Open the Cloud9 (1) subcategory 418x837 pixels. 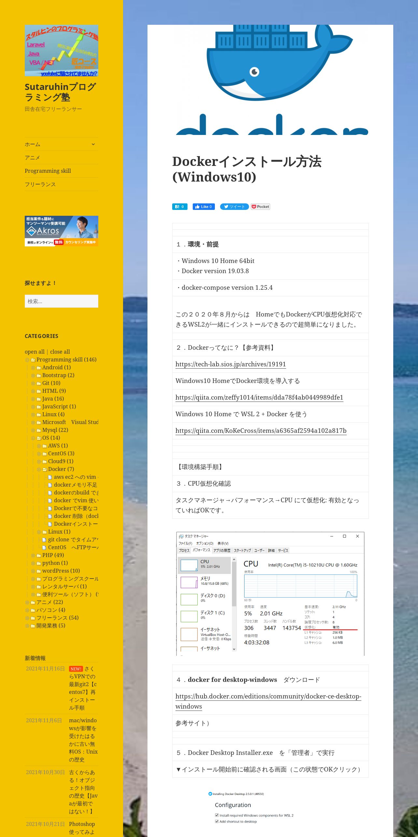coord(61,461)
